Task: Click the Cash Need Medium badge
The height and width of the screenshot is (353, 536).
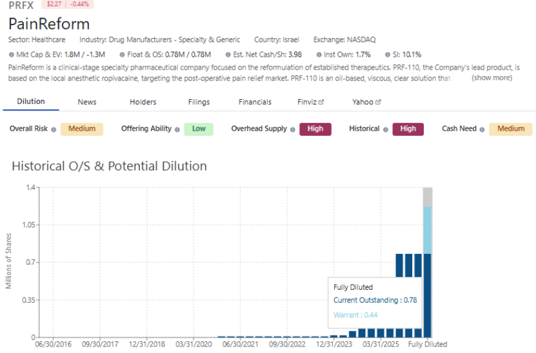Action: pos(511,129)
